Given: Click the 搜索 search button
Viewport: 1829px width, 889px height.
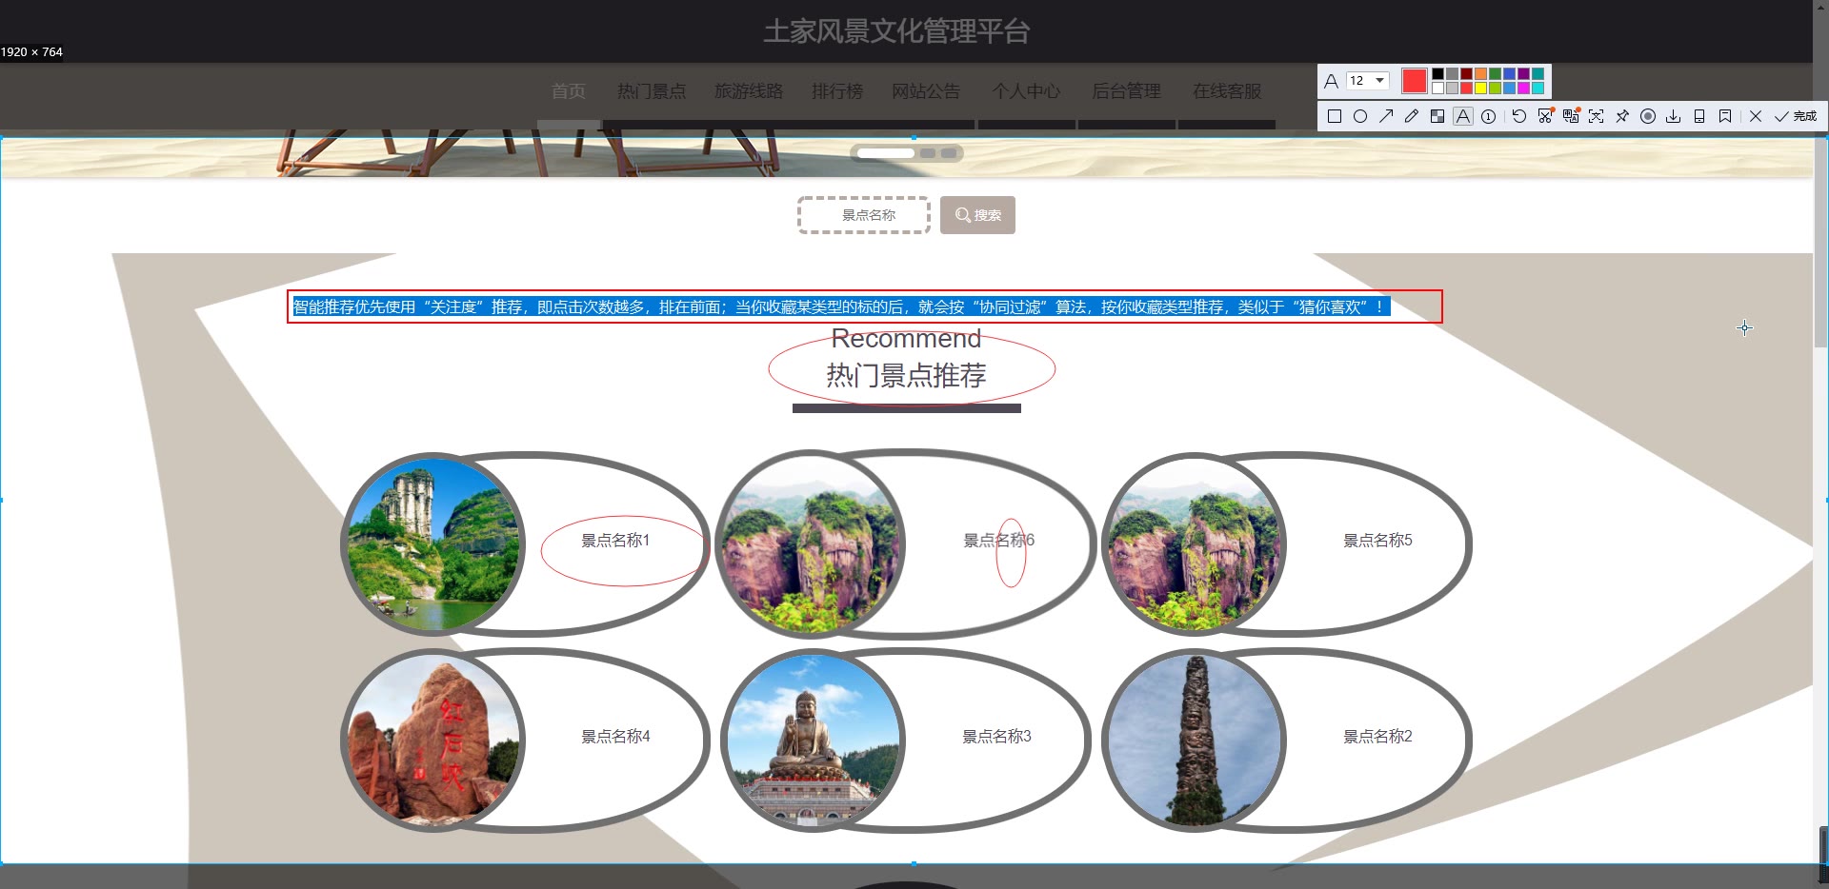Looking at the screenshot, I should (x=977, y=215).
